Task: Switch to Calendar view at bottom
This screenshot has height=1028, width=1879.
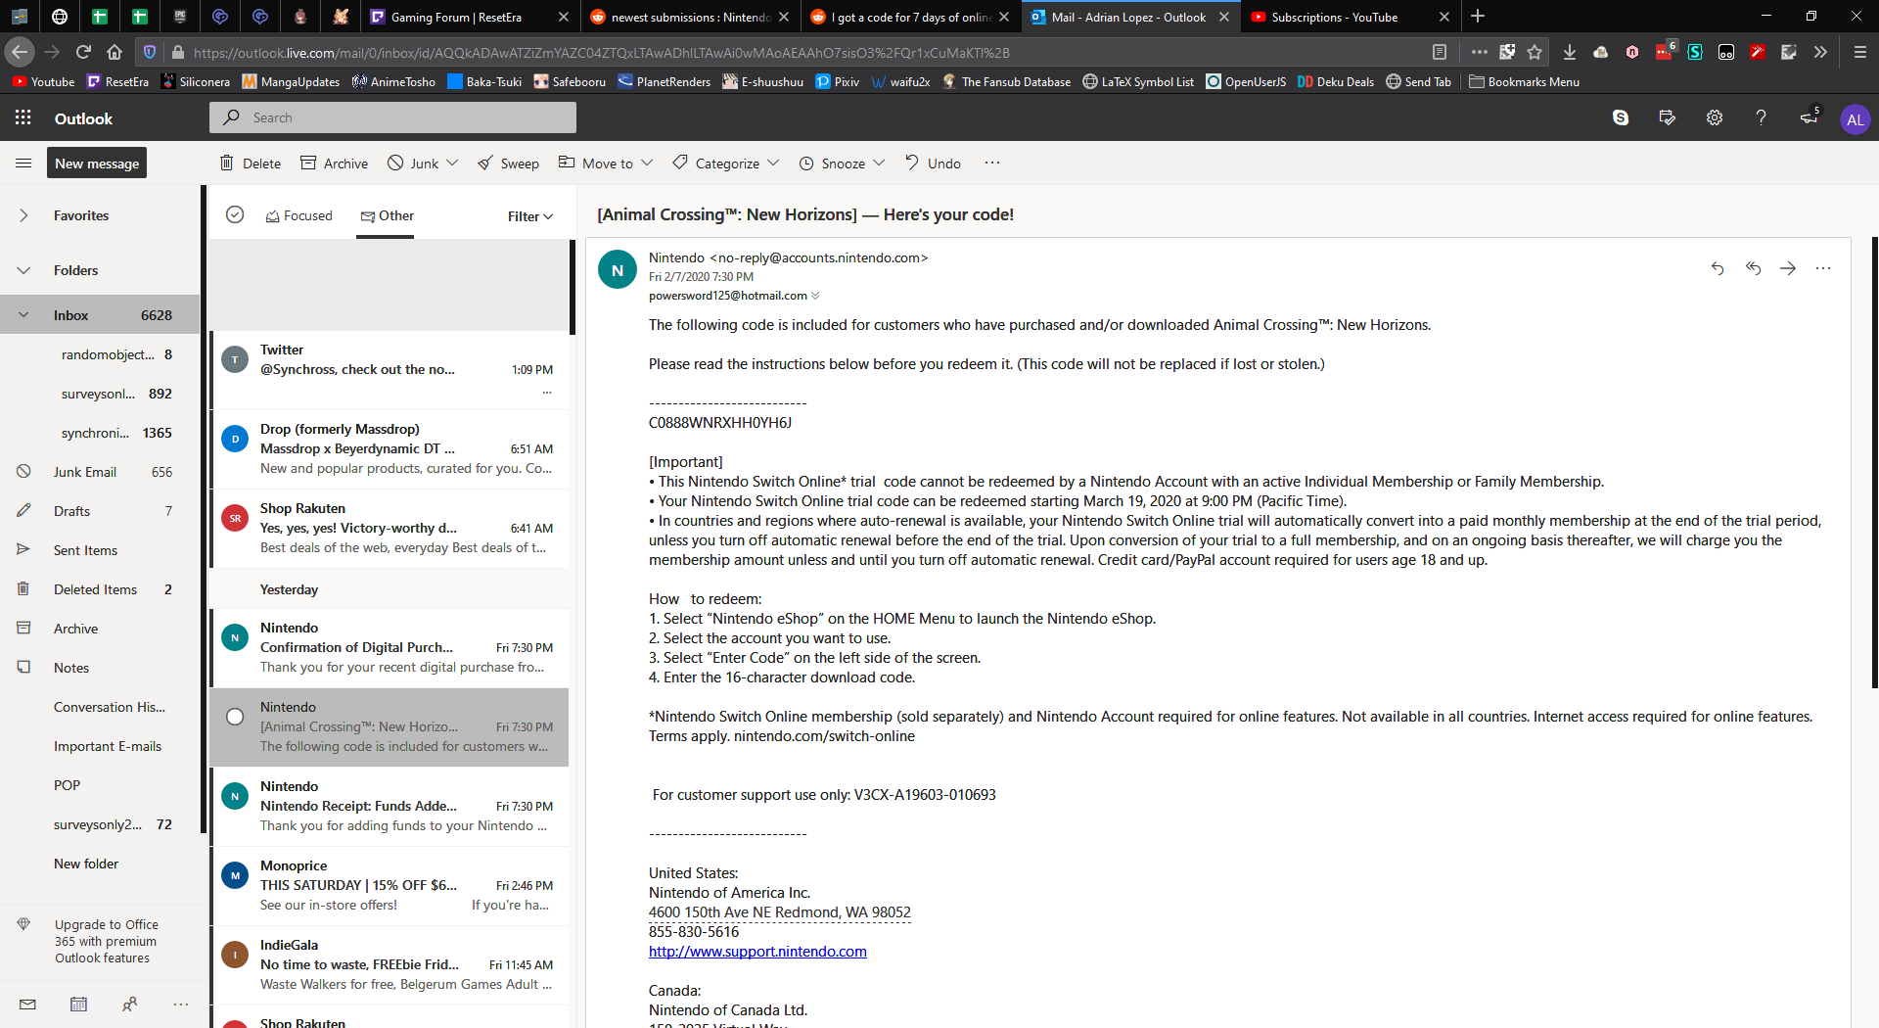Action: click(x=78, y=1005)
